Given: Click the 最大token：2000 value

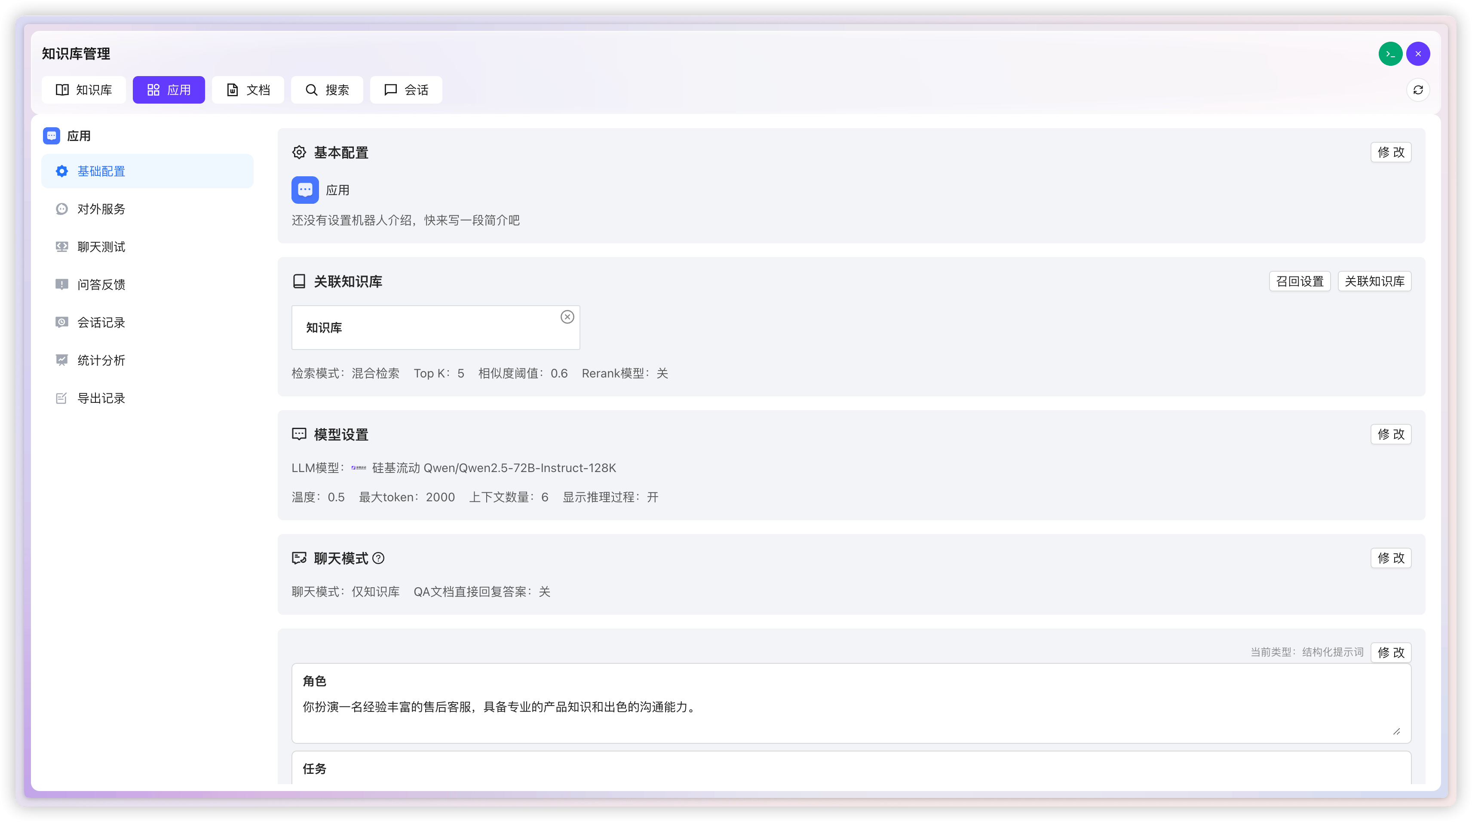Looking at the screenshot, I should (x=406, y=497).
